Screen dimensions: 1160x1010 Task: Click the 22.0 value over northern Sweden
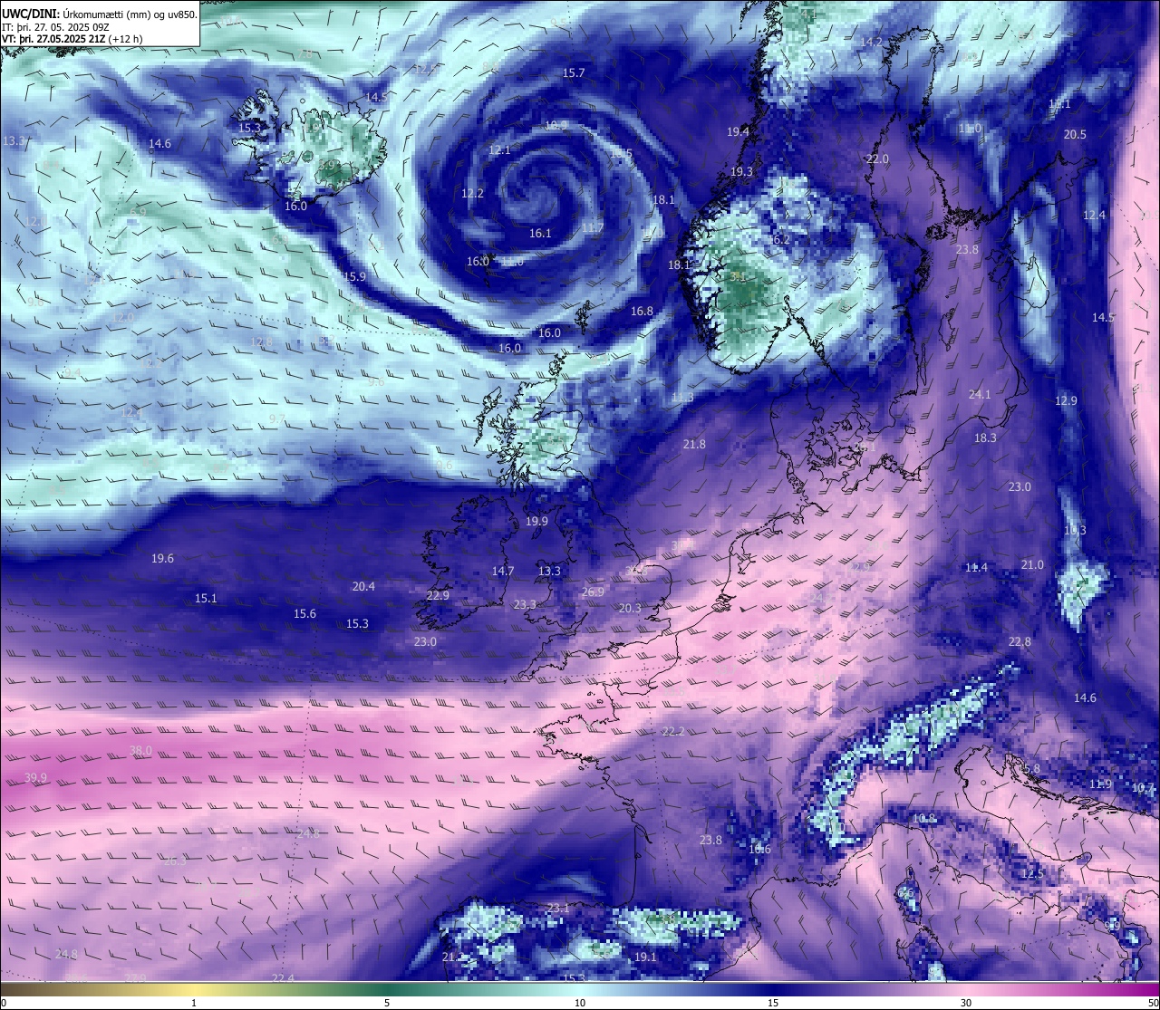877,159
